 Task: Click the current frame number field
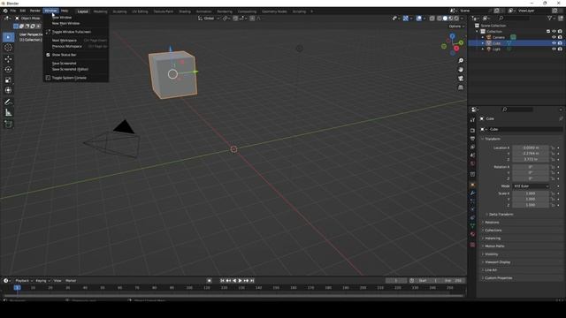pos(396,281)
